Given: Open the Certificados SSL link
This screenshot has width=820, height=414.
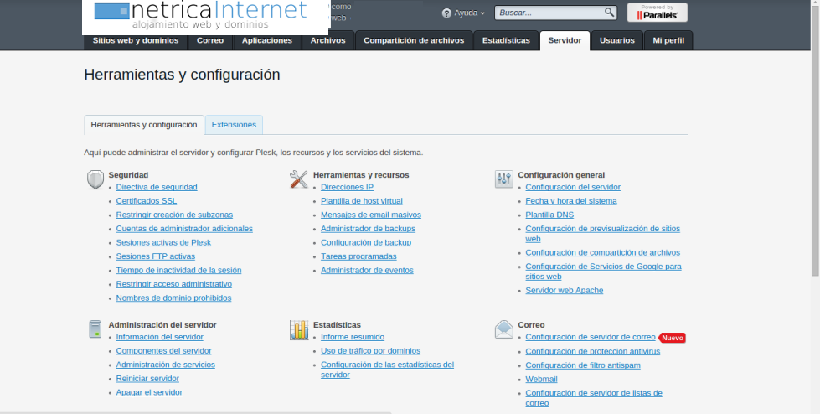Looking at the screenshot, I should pos(147,201).
